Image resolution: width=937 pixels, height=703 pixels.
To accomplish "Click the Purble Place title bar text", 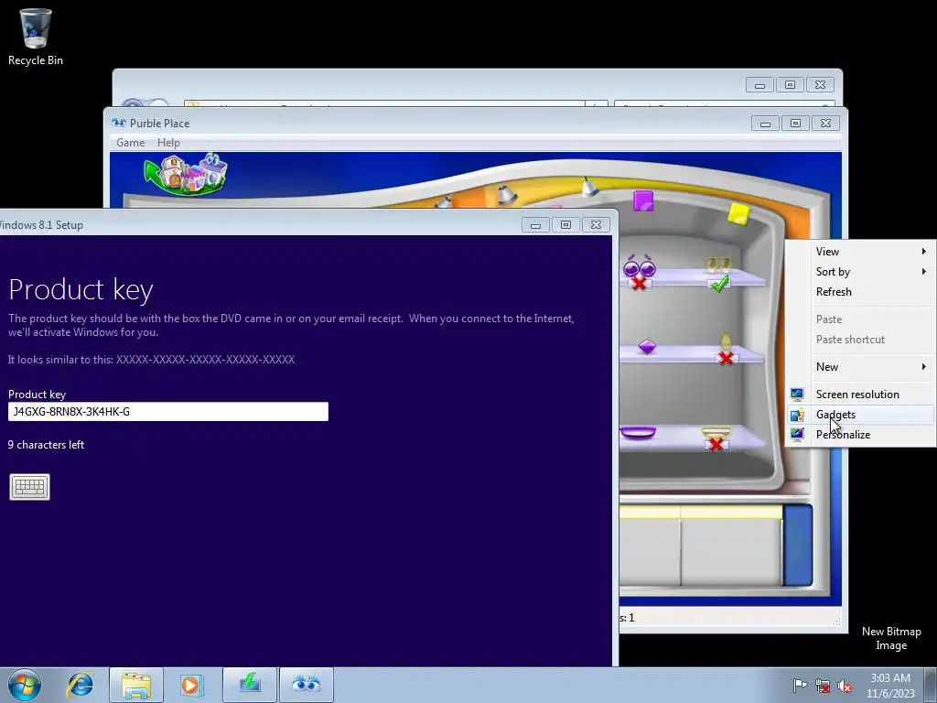I will point(159,124).
